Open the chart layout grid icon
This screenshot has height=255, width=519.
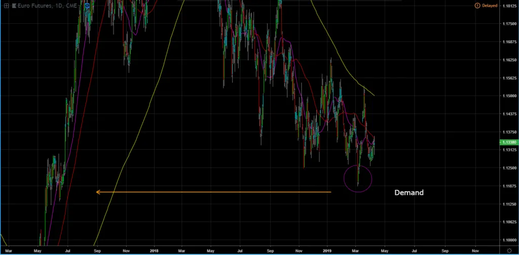click(x=6, y=6)
